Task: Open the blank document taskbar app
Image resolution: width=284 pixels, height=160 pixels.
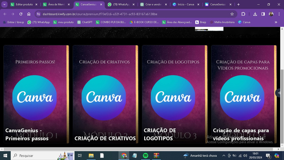Action: click(102, 156)
